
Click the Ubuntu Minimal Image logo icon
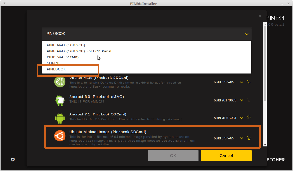click(60, 136)
